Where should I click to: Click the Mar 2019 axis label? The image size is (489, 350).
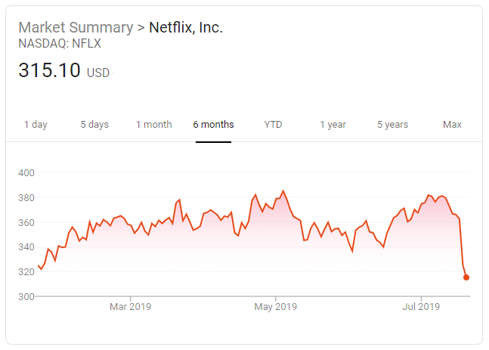[131, 307]
